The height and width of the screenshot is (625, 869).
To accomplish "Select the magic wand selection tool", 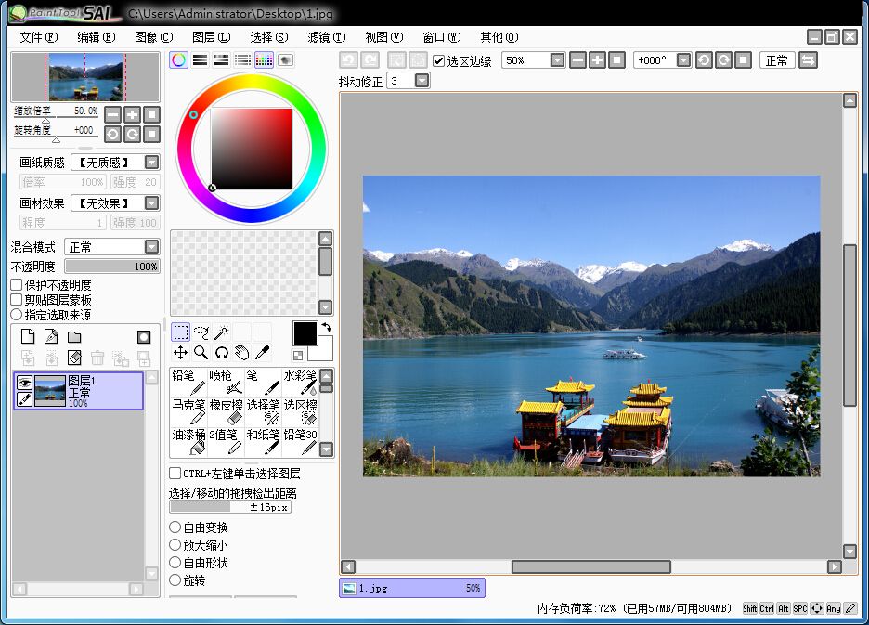I will pyautogui.click(x=221, y=332).
